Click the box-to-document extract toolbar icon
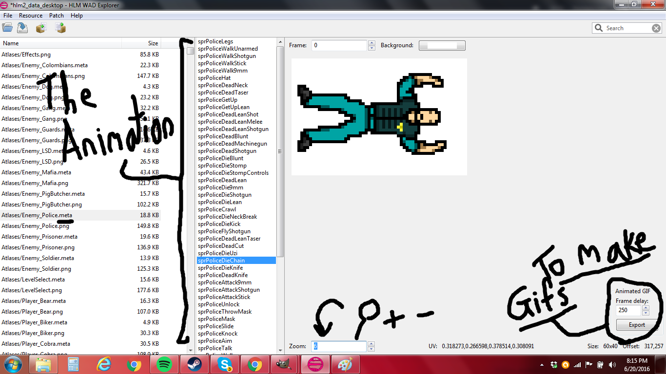 pos(41,28)
